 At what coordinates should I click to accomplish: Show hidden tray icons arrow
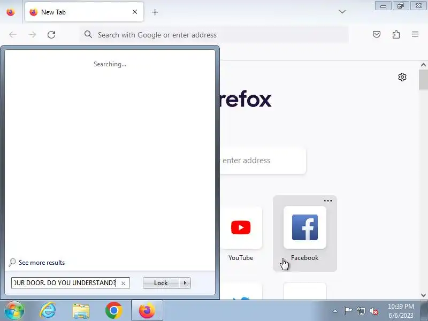pos(335,311)
